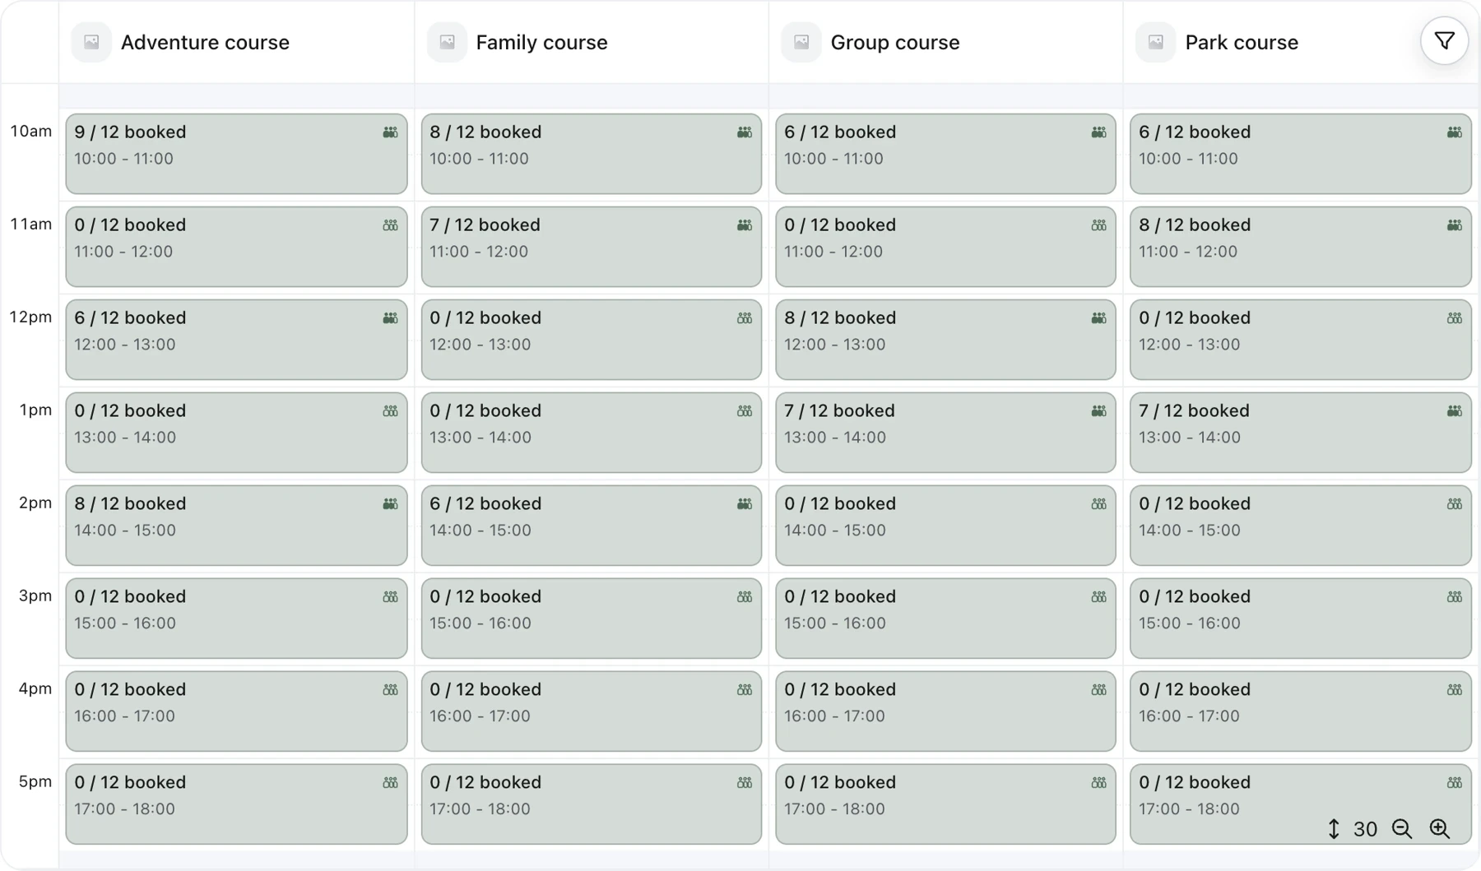Viewport: 1481px width, 871px height.
Task: Click Group course image placeholder icon
Action: click(801, 42)
